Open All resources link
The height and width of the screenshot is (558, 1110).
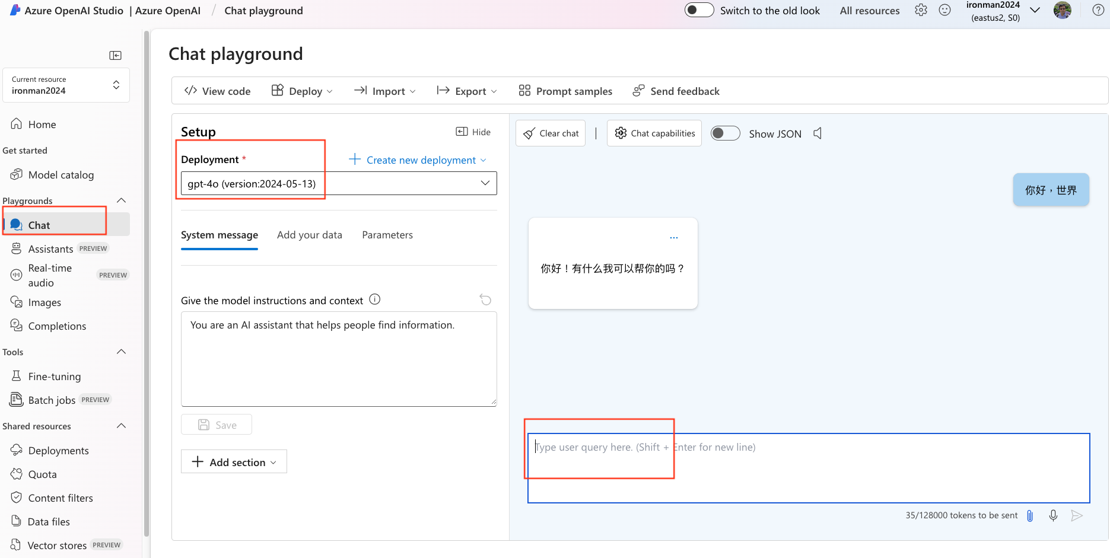click(870, 11)
